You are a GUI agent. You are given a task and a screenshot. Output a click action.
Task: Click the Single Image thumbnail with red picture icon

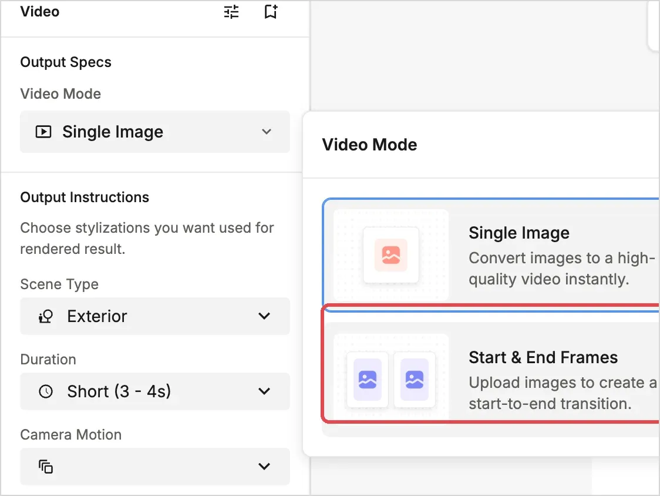coord(391,255)
